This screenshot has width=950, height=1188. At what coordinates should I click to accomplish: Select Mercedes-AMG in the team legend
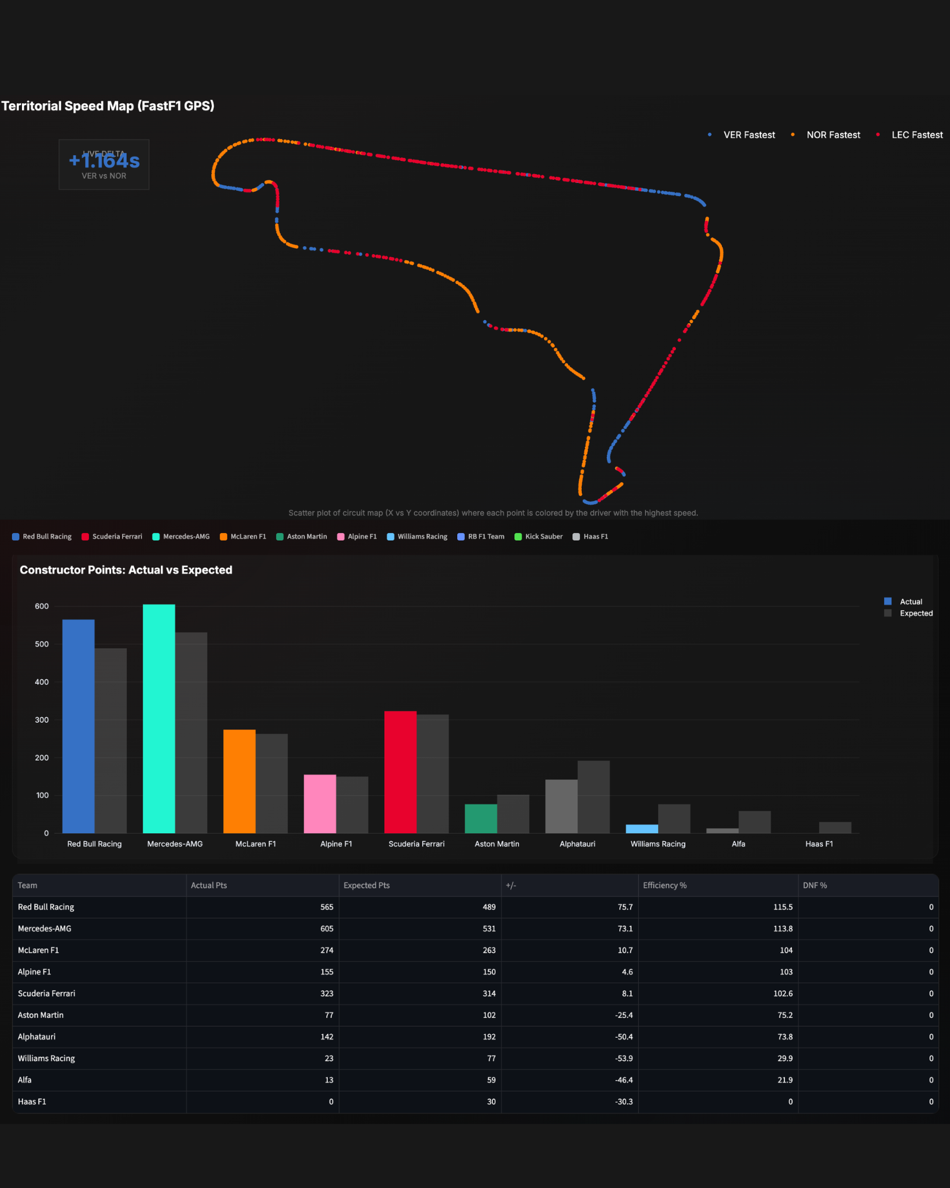tap(181, 536)
